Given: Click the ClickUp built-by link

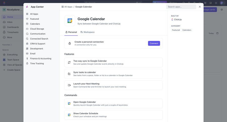Looking at the screenshot, I should (x=176, y=20).
